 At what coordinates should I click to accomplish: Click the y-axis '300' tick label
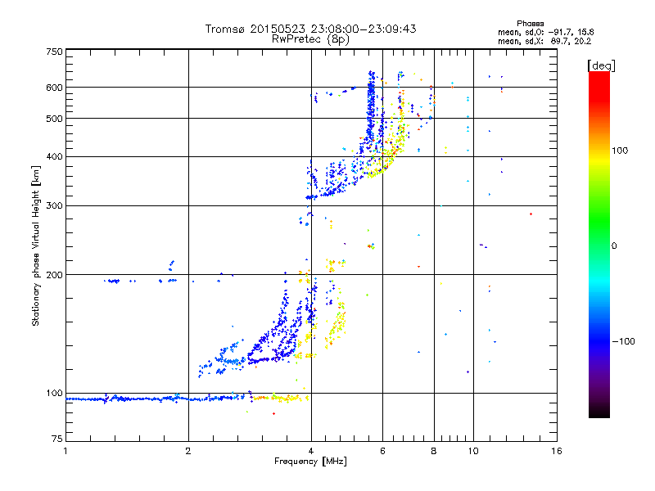[54, 206]
